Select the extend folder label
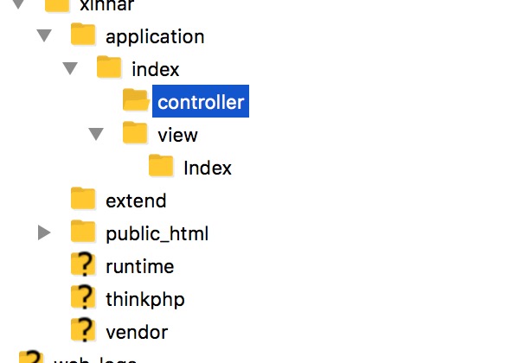The height and width of the screenshot is (363, 526). point(136,201)
